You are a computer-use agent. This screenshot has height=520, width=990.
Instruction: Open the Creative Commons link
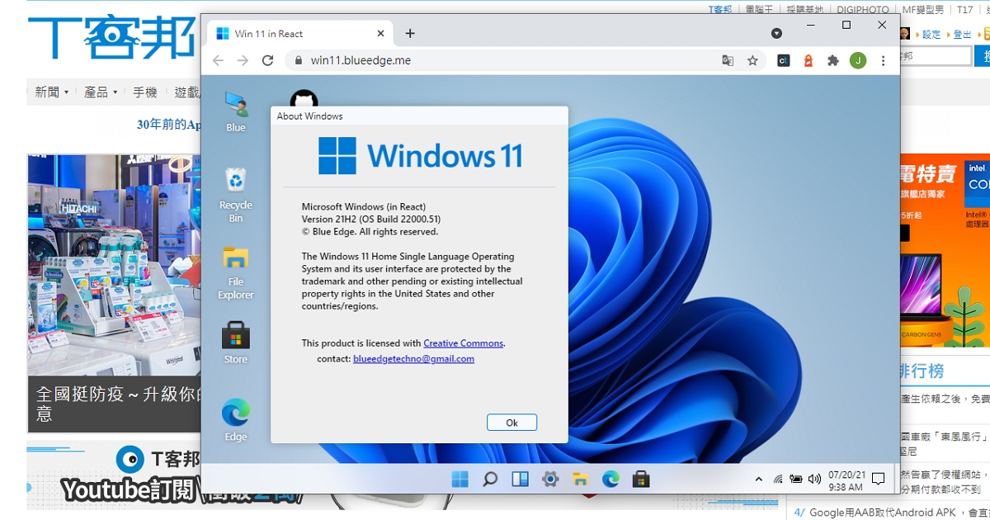click(463, 343)
